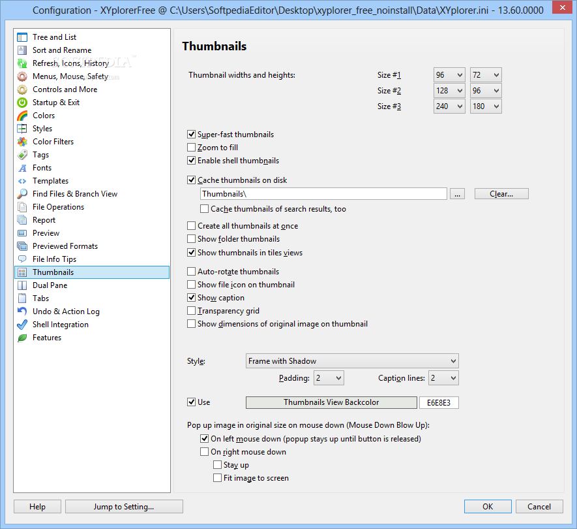
Task: Check Show folder thumbnails
Action: point(191,239)
